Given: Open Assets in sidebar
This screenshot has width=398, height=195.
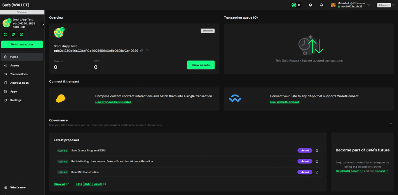Looking at the screenshot, I should coord(22,66).
